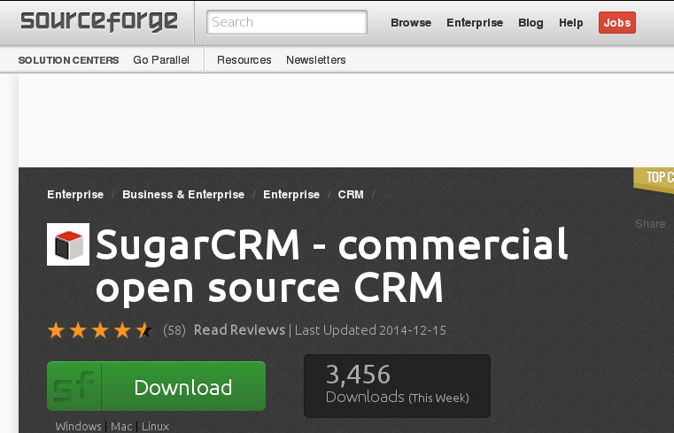Open the Enterprise menu in header
The height and width of the screenshot is (433, 674).
click(x=475, y=23)
